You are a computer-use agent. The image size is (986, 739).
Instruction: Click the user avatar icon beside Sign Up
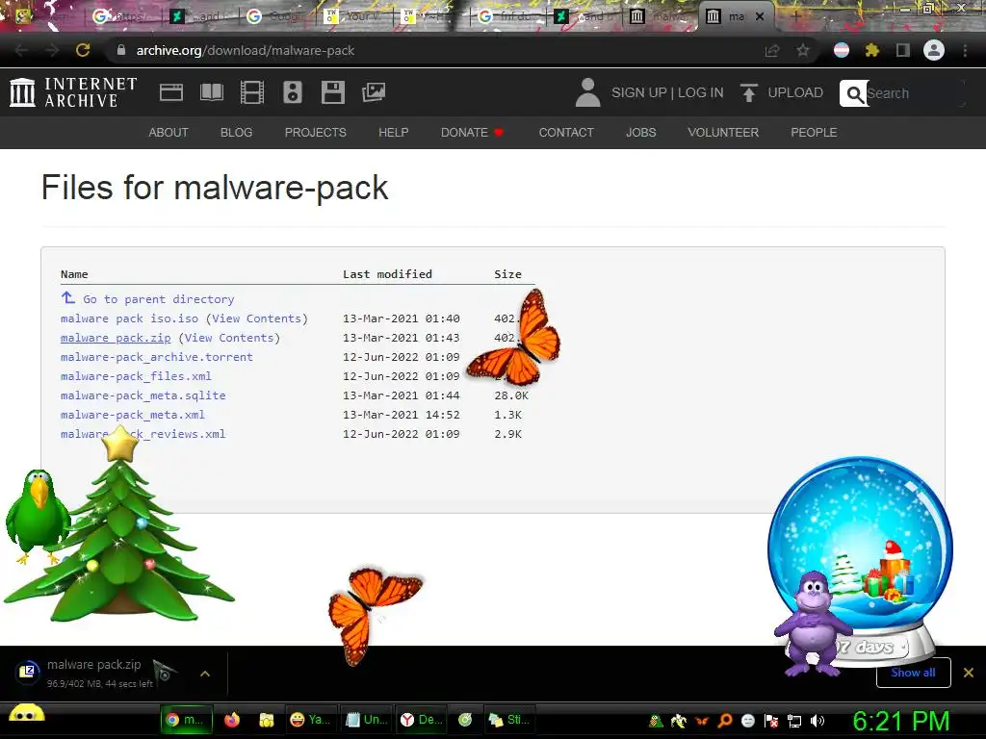pos(588,92)
